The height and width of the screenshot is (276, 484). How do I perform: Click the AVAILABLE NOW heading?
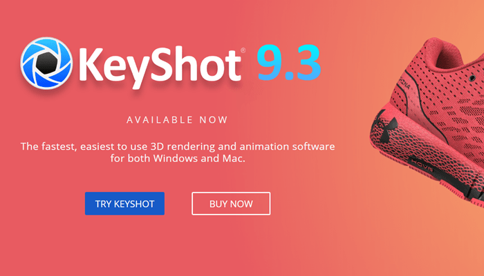(x=177, y=120)
